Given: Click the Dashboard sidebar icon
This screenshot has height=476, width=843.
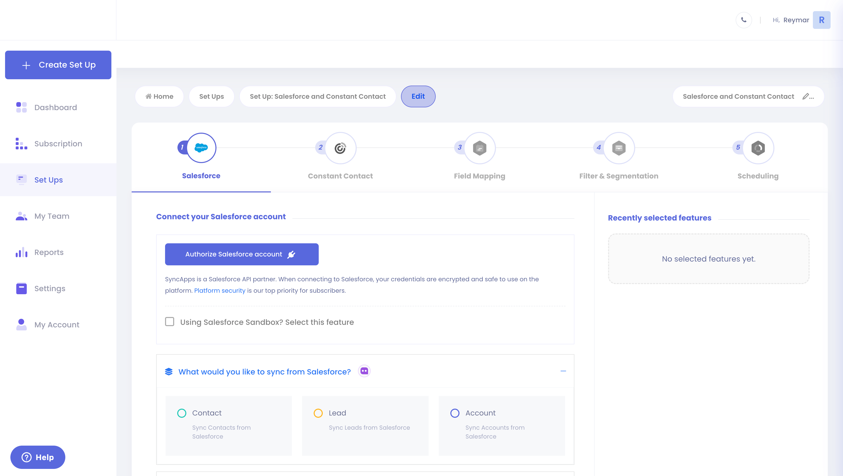Looking at the screenshot, I should [21, 107].
